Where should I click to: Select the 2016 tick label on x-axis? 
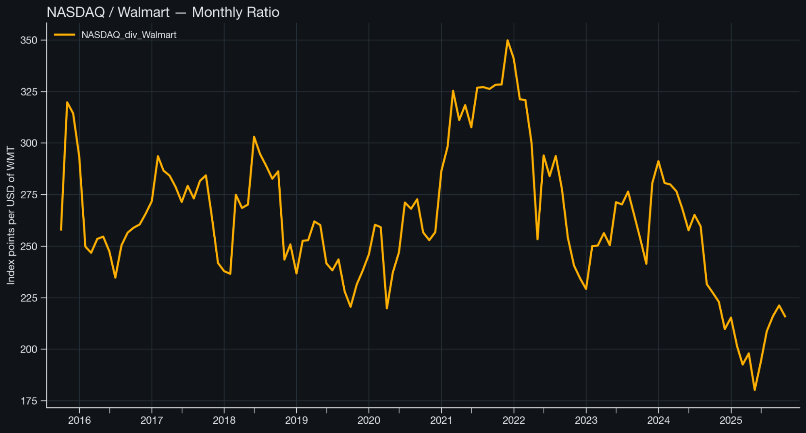(x=79, y=421)
